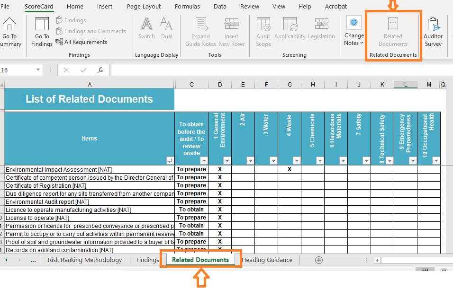Open filter for 2 Air column
This screenshot has width=453, height=289.
point(250,161)
